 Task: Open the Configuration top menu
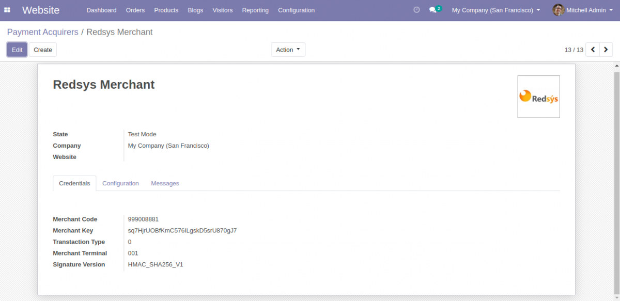[x=296, y=10]
